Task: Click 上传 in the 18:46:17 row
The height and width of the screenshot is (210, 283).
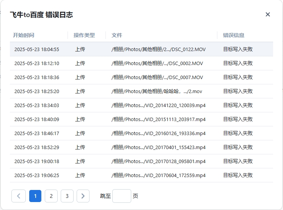Action: tap(80, 133)
